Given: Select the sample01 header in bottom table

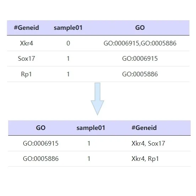Looking at the screenshot, I should click(x=91, y=128).
